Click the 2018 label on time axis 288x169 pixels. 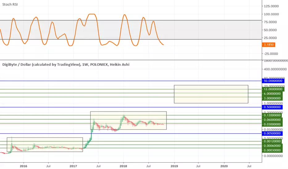(x=123, y=166)
